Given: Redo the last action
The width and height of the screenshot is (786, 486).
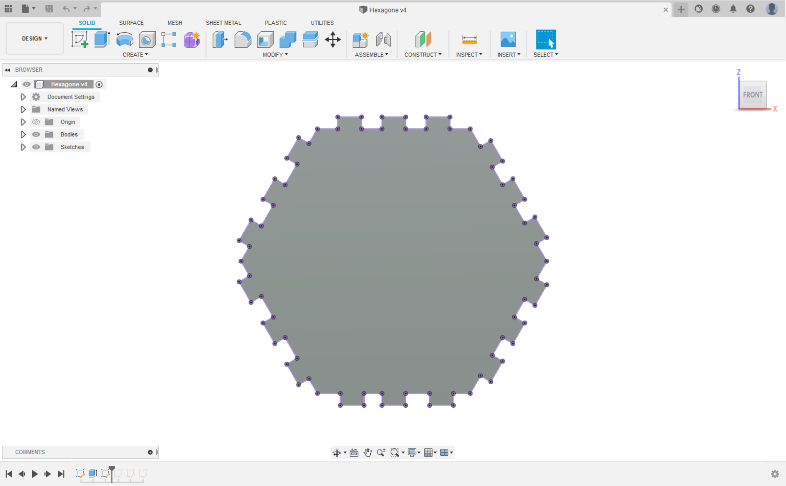Looking at the screenshot, I should pos(87,9).
